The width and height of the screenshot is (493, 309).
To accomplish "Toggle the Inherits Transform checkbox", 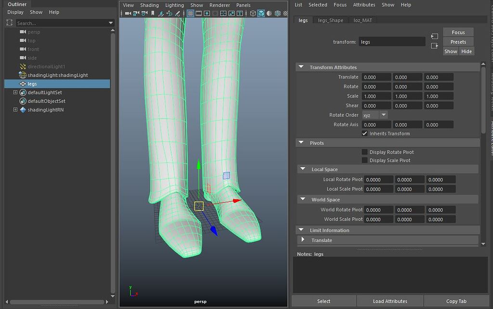I will coord(364,133).
